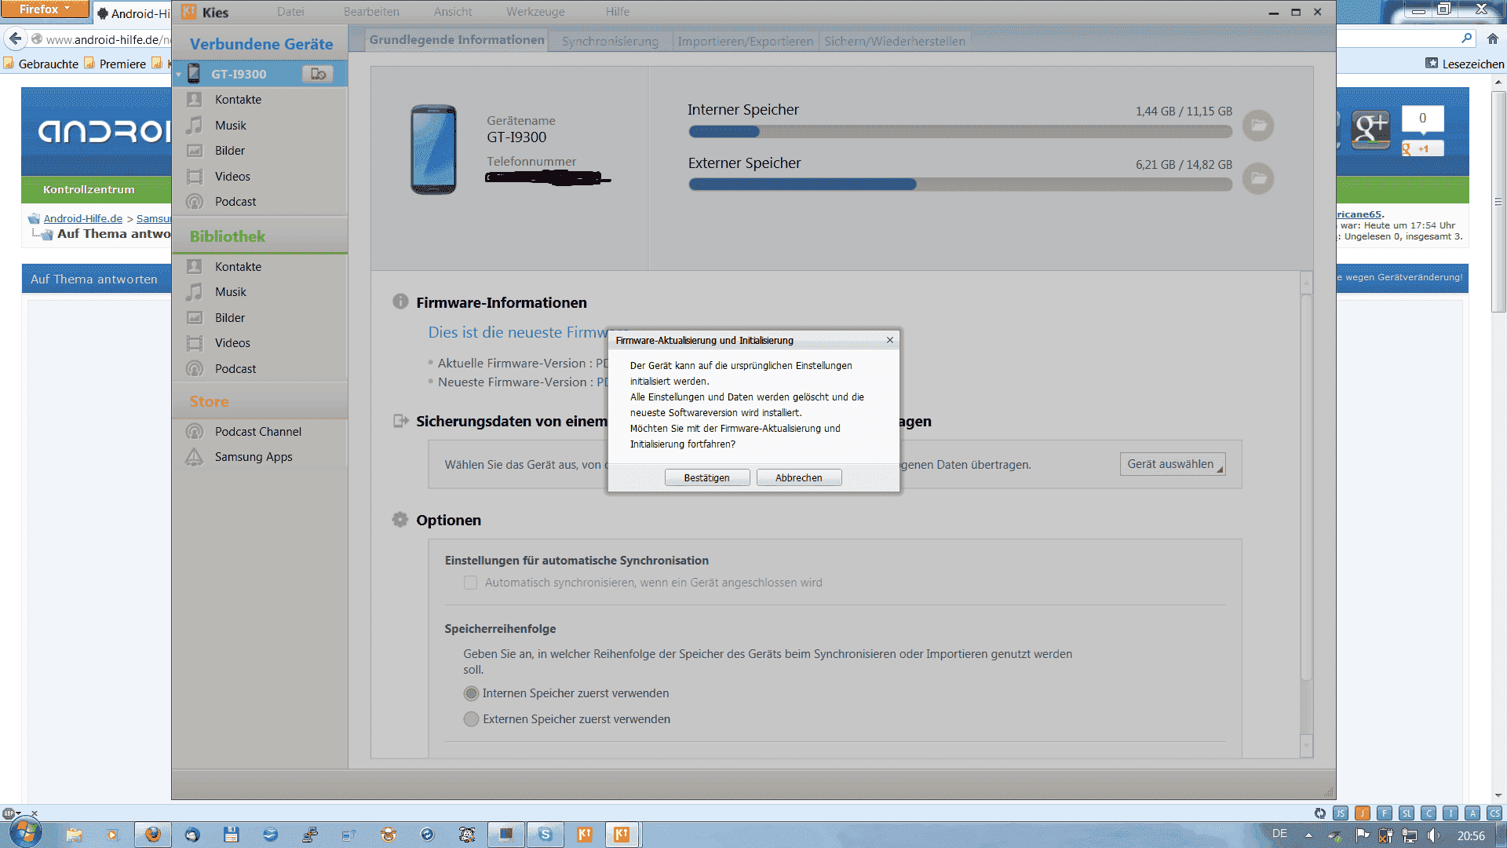Click the CS add-on bar icon
Image resolution: width=1507 pixels, height=848 pixels.
[1494, 813]
